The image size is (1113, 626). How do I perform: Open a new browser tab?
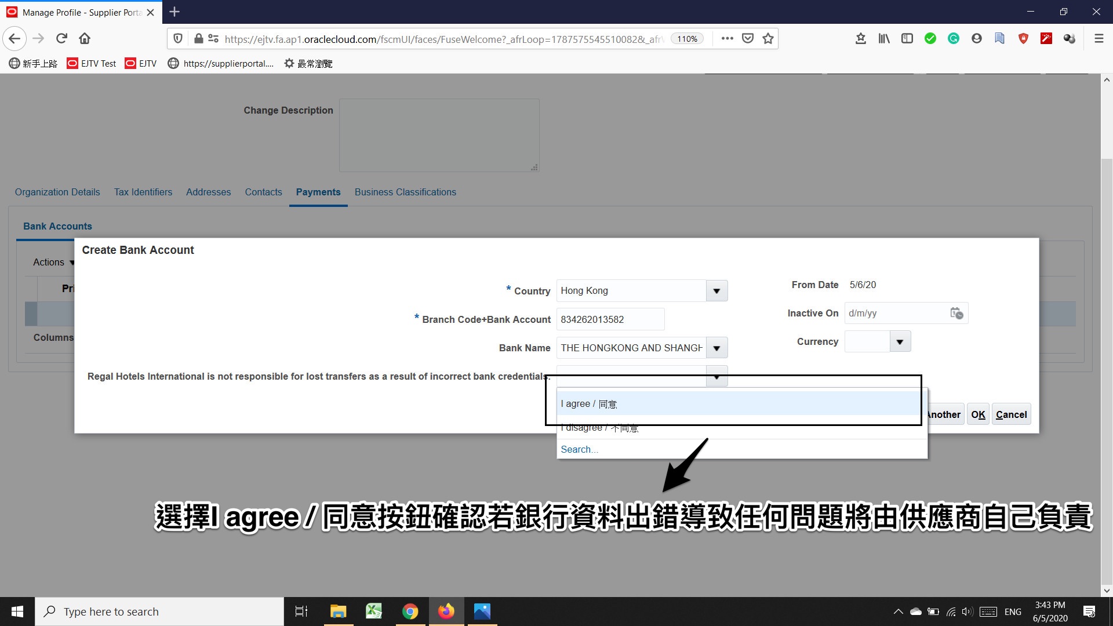(x=174, y=12)
